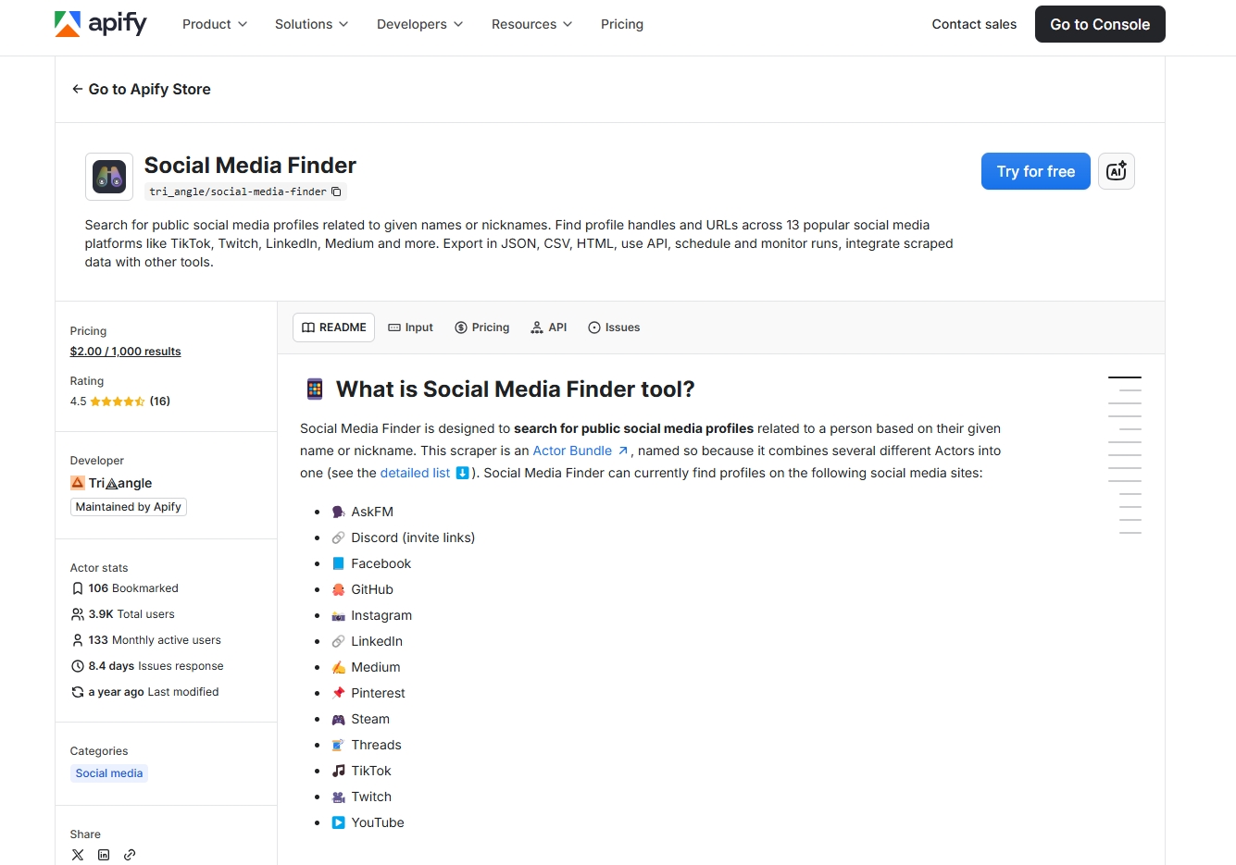Image resolution: width=1236 pixels, height=865 pixels.
Task: Click the bookmark icon next to 106 Bookmarked
Action: tap(77, 587)
